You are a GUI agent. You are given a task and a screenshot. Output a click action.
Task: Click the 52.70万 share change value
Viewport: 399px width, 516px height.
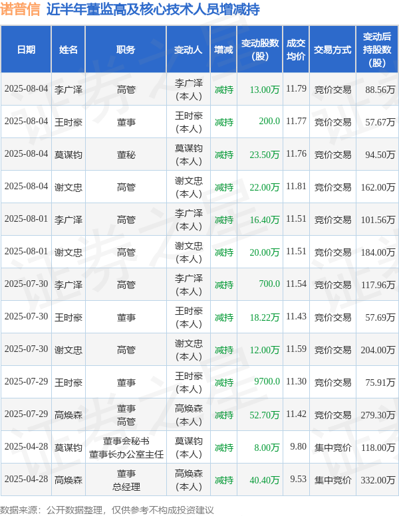[x=265, y=415]
